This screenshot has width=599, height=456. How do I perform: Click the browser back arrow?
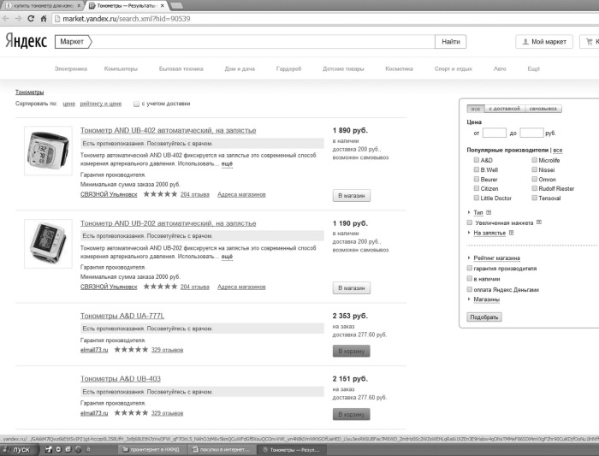point(6,18)
